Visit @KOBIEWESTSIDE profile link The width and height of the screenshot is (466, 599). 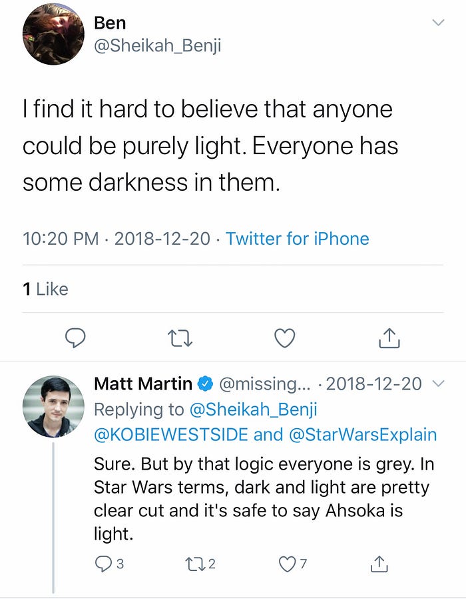[171, 434]
